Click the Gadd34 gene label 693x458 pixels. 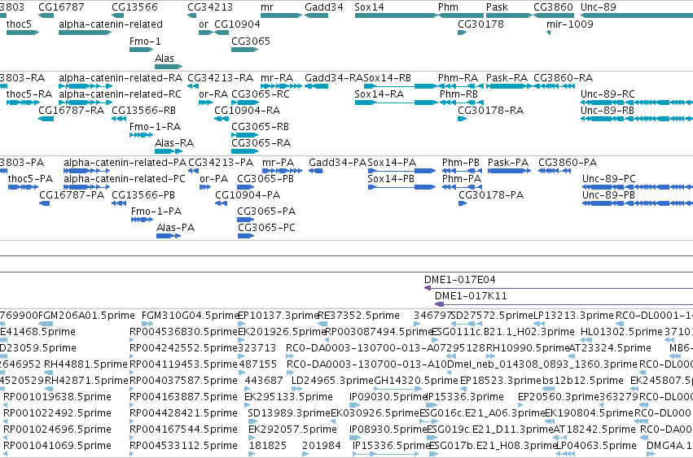point(324,7)
